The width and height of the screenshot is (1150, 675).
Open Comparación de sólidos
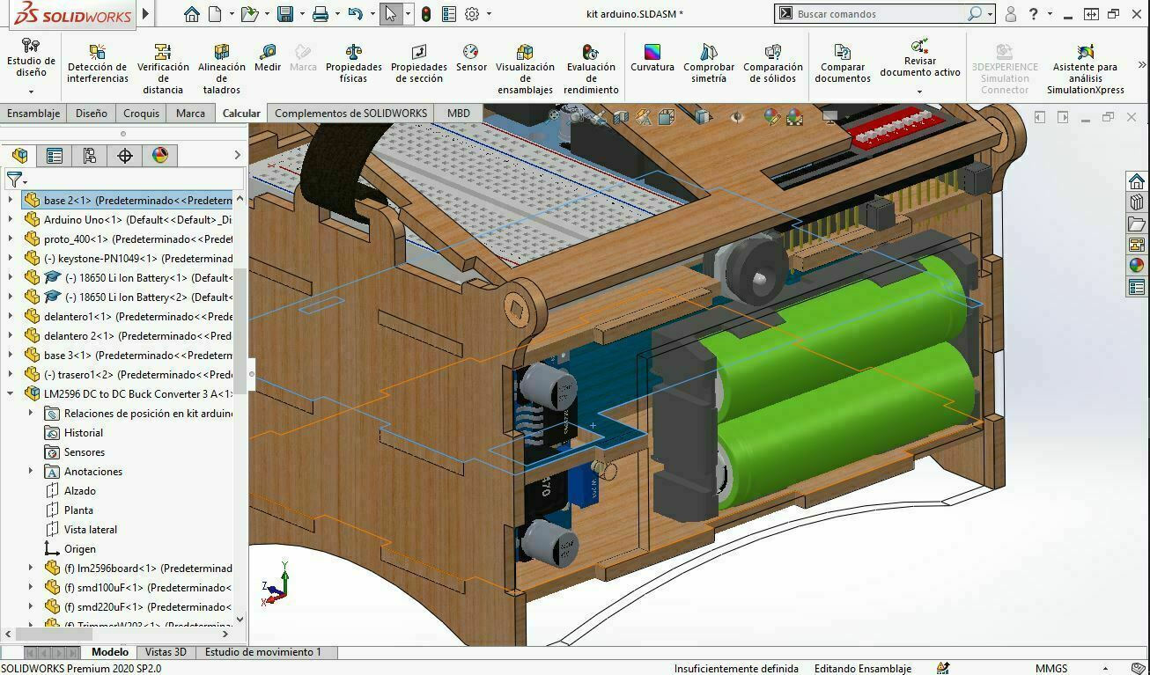click(x=772, y=63)
